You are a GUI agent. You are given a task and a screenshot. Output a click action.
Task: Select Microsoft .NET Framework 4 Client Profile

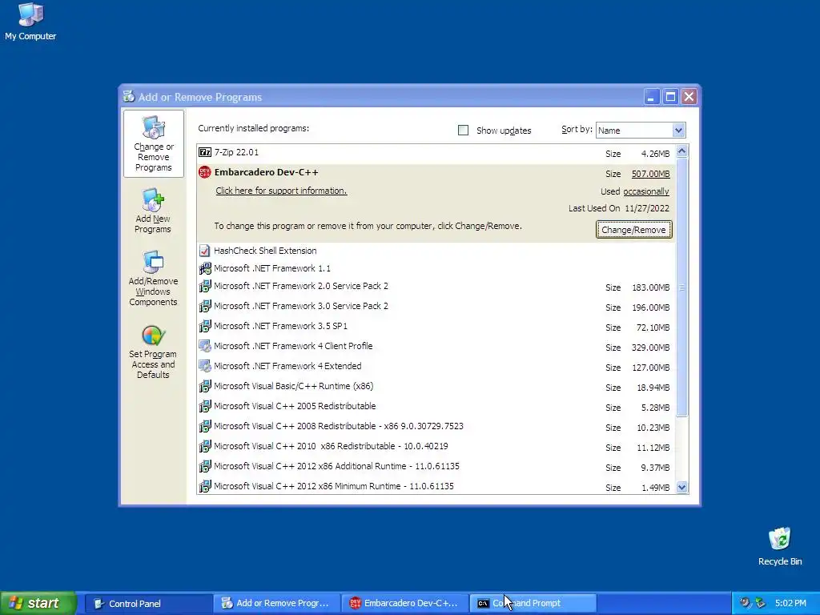coord(436,346)
